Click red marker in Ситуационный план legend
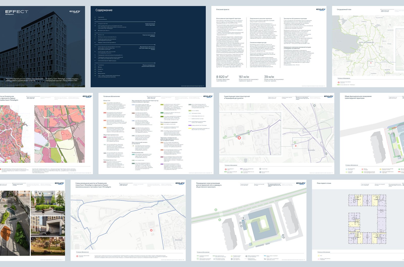404x267 pixels. point(339,82)
